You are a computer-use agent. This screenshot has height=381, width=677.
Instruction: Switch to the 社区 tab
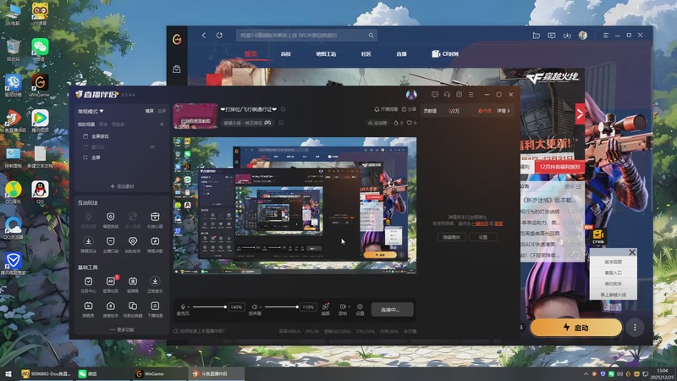(366, 54)
